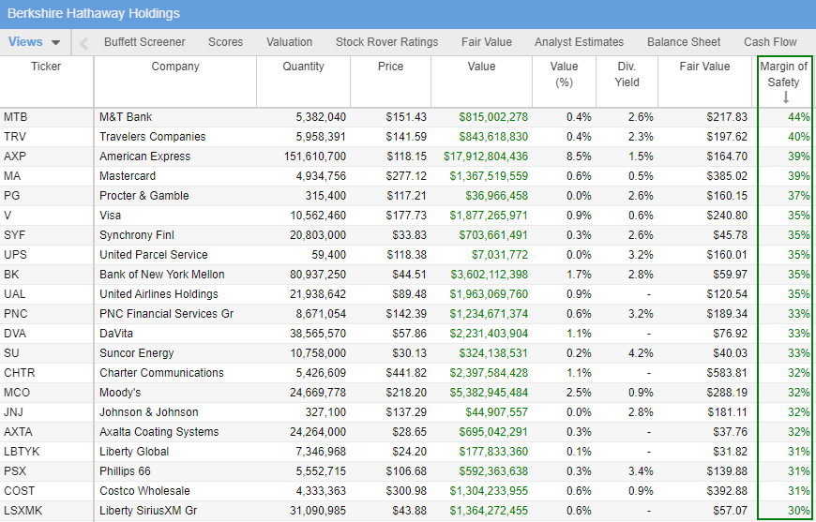The height and width of the screenshot is (522, 816).
Task: Click the 3.4% Phillips 66 dividend yield
Action: (x=641, y=471)
